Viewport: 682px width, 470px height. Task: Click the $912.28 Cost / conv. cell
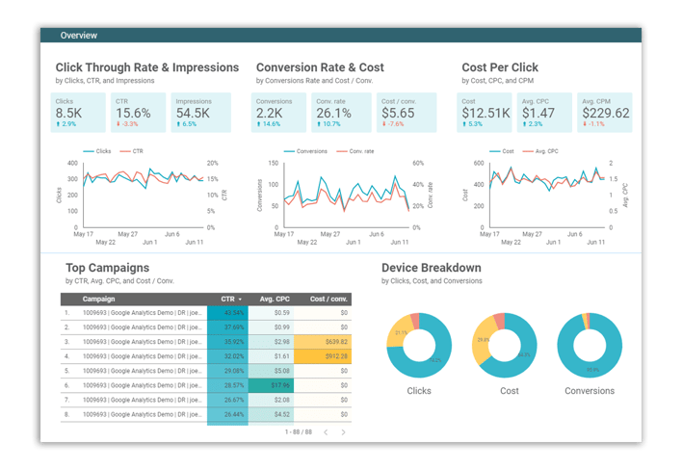[x=323, y=356]
